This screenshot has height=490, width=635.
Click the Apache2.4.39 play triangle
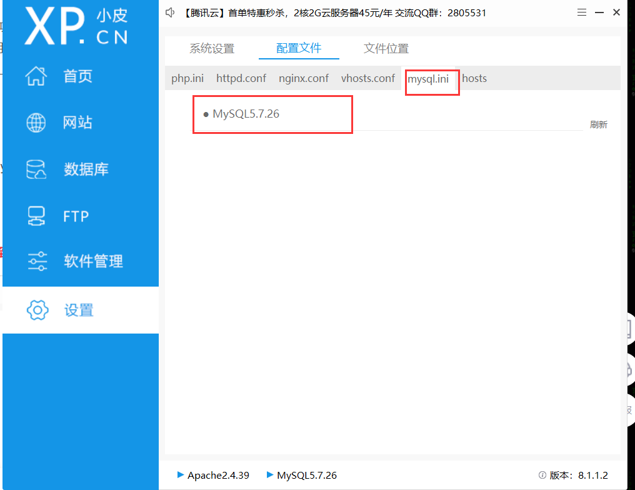pyautogui.click(x=181, y=474)
